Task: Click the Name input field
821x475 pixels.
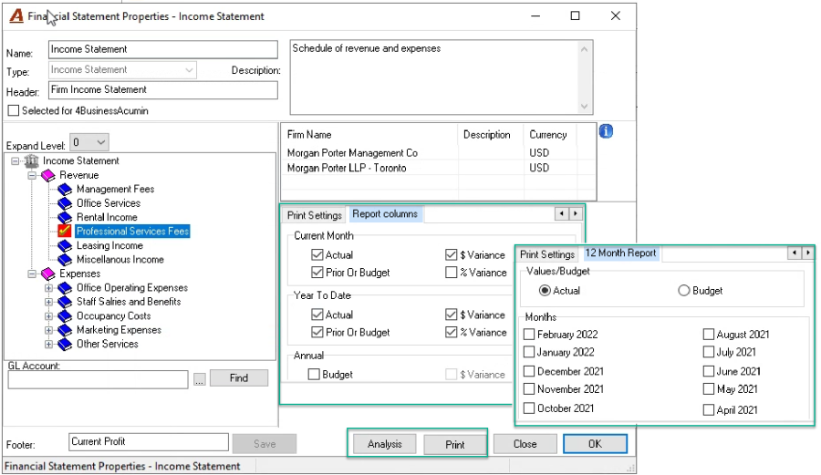Action: pos(163,50)
